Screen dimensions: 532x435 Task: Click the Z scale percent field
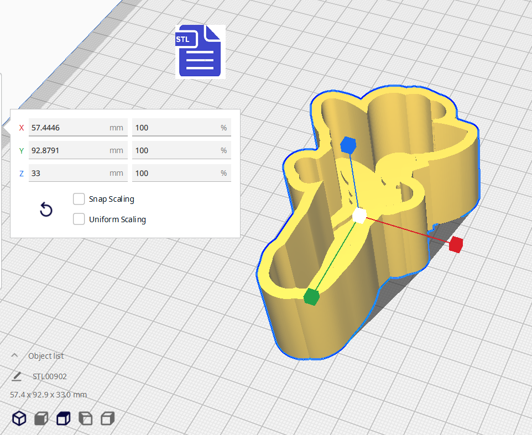(x=176, y=173)
